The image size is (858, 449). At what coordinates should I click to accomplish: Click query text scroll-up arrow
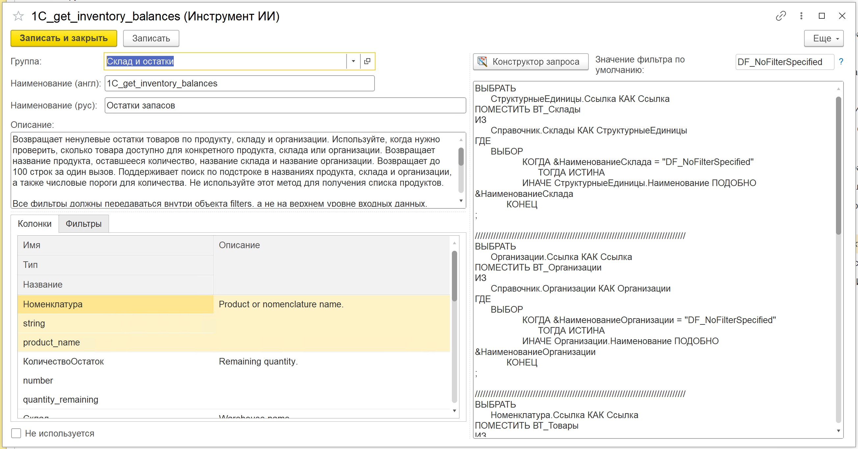838,89
